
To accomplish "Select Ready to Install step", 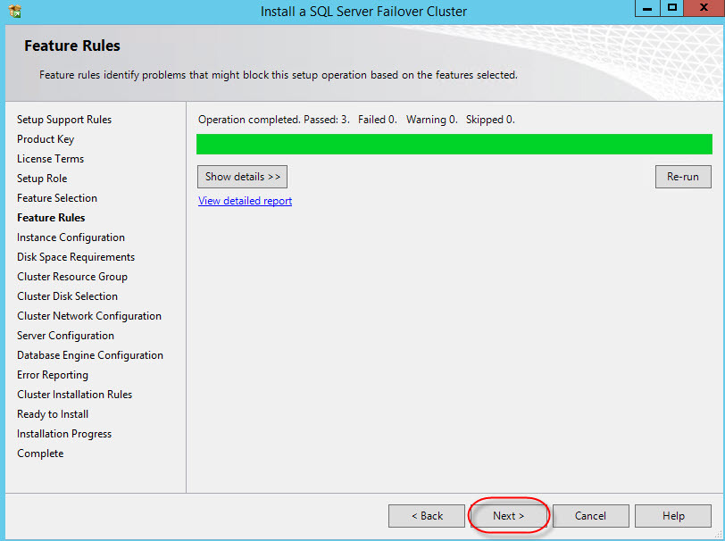I will 53,414.
